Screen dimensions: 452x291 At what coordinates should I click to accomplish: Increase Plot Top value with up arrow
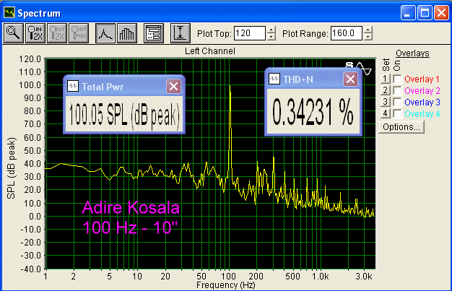[x=271, y=30]
